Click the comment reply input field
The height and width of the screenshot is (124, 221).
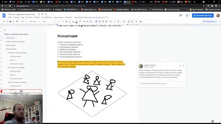pos(161,83)
